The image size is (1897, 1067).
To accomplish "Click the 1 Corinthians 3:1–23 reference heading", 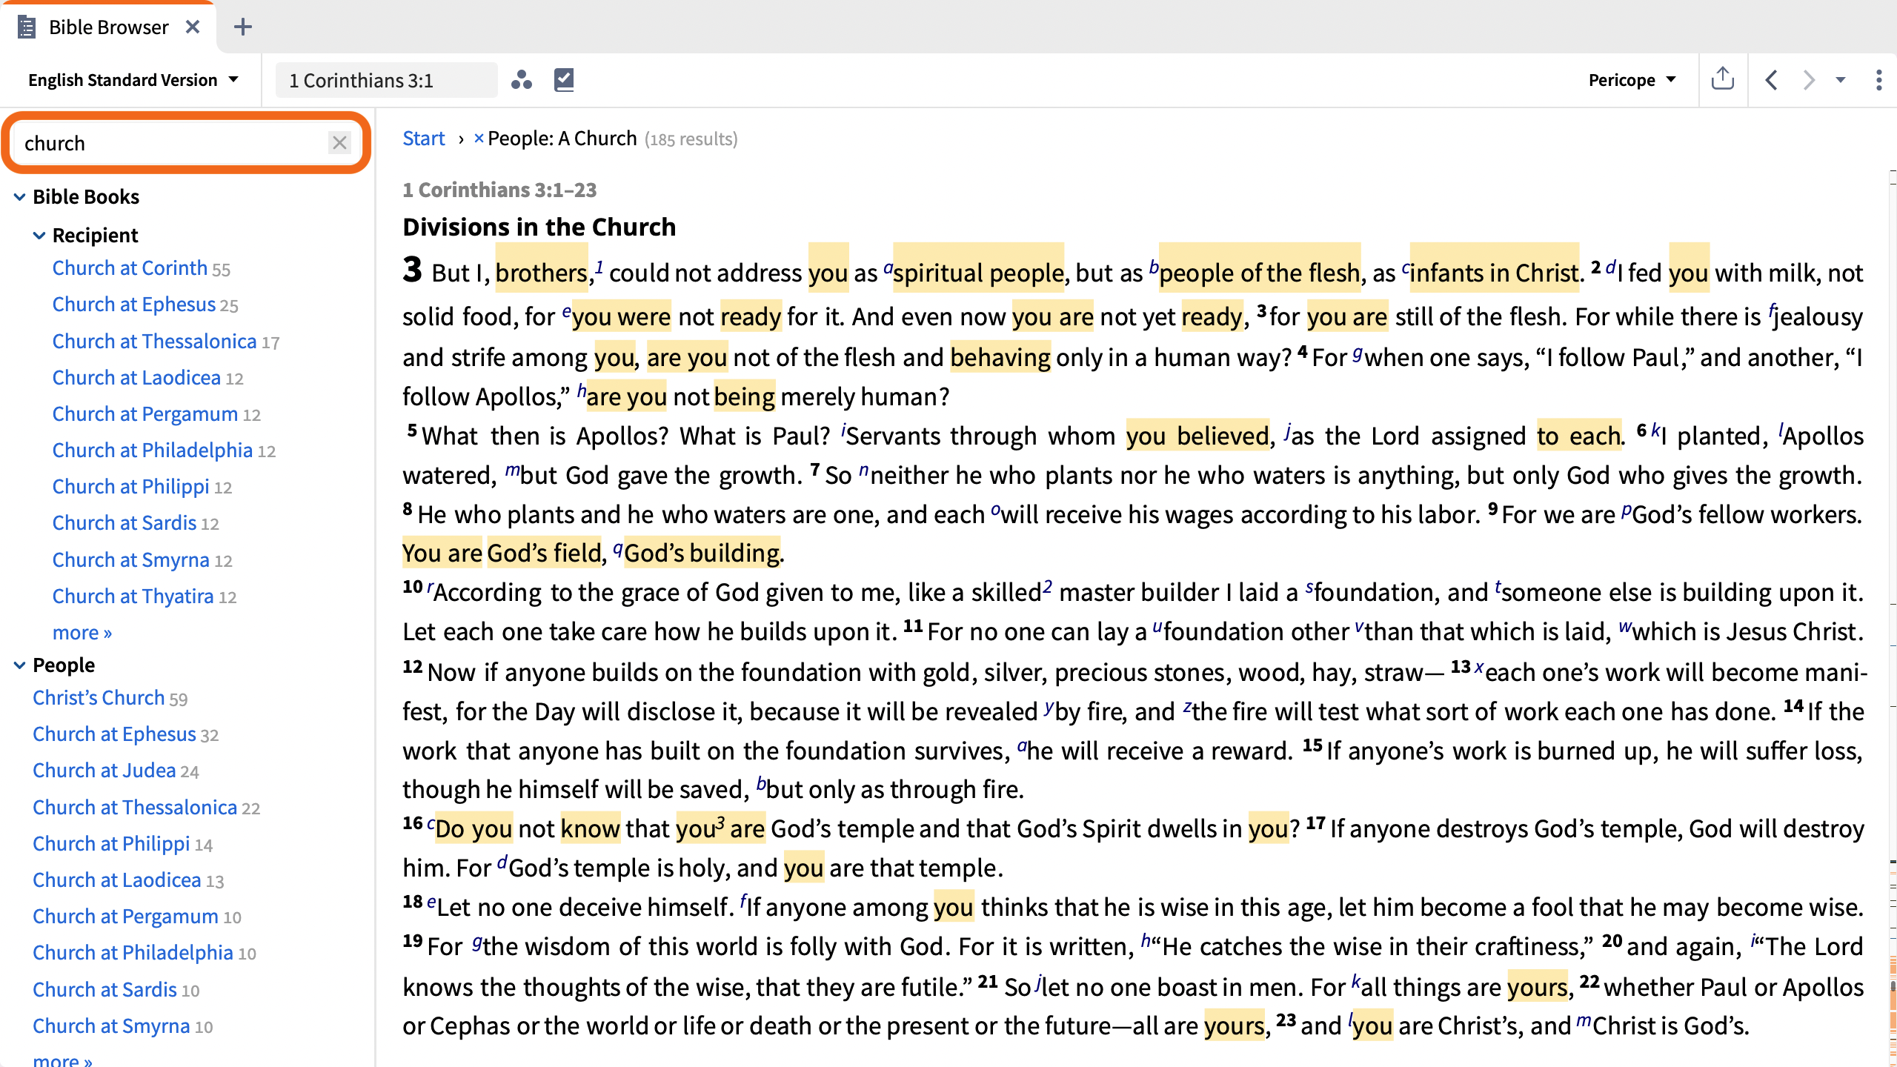I will tap(499, 190).
